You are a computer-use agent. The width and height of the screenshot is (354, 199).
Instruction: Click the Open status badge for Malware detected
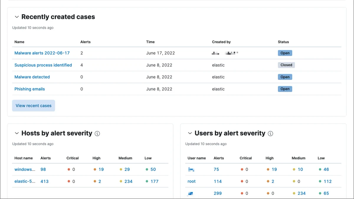pos(285,77)
